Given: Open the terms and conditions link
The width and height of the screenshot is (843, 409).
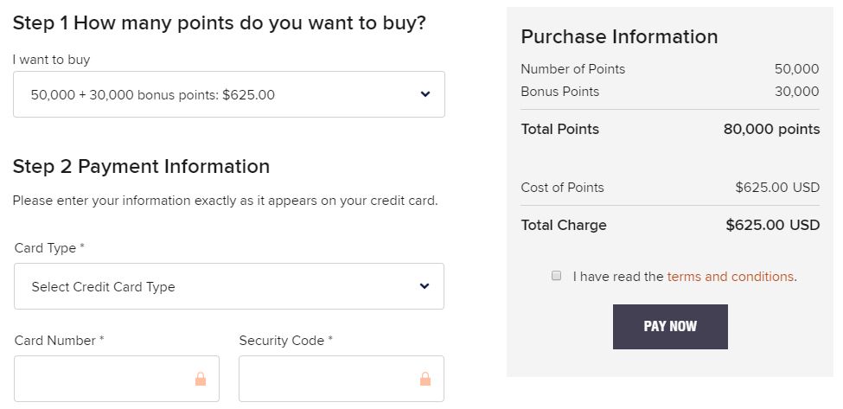Looking at the screenshot, I should pos(730,277).
